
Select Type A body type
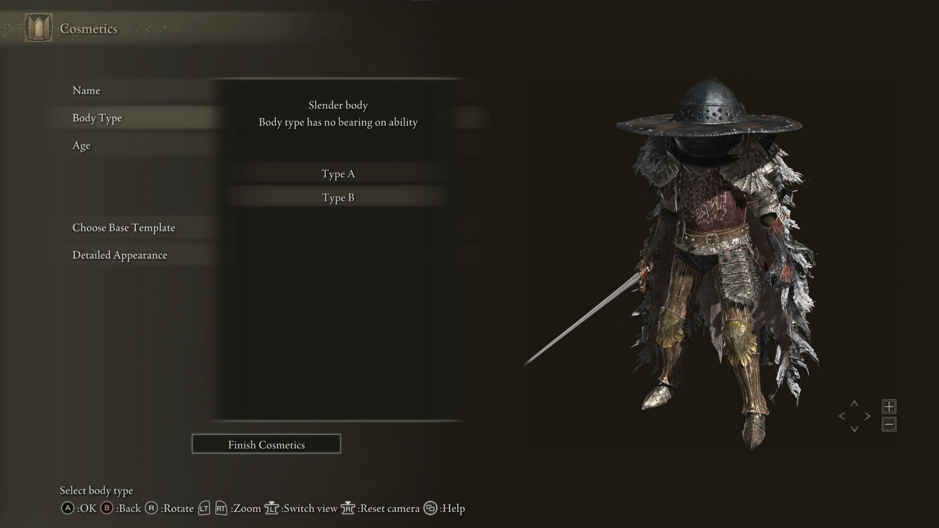pyautogui.click(x=338, y=174)
